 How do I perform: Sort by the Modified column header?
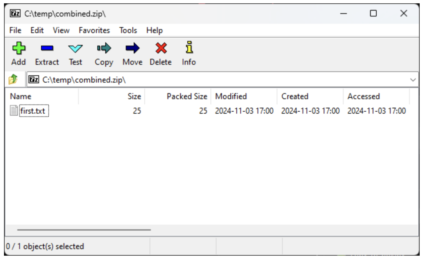(244, 96)
